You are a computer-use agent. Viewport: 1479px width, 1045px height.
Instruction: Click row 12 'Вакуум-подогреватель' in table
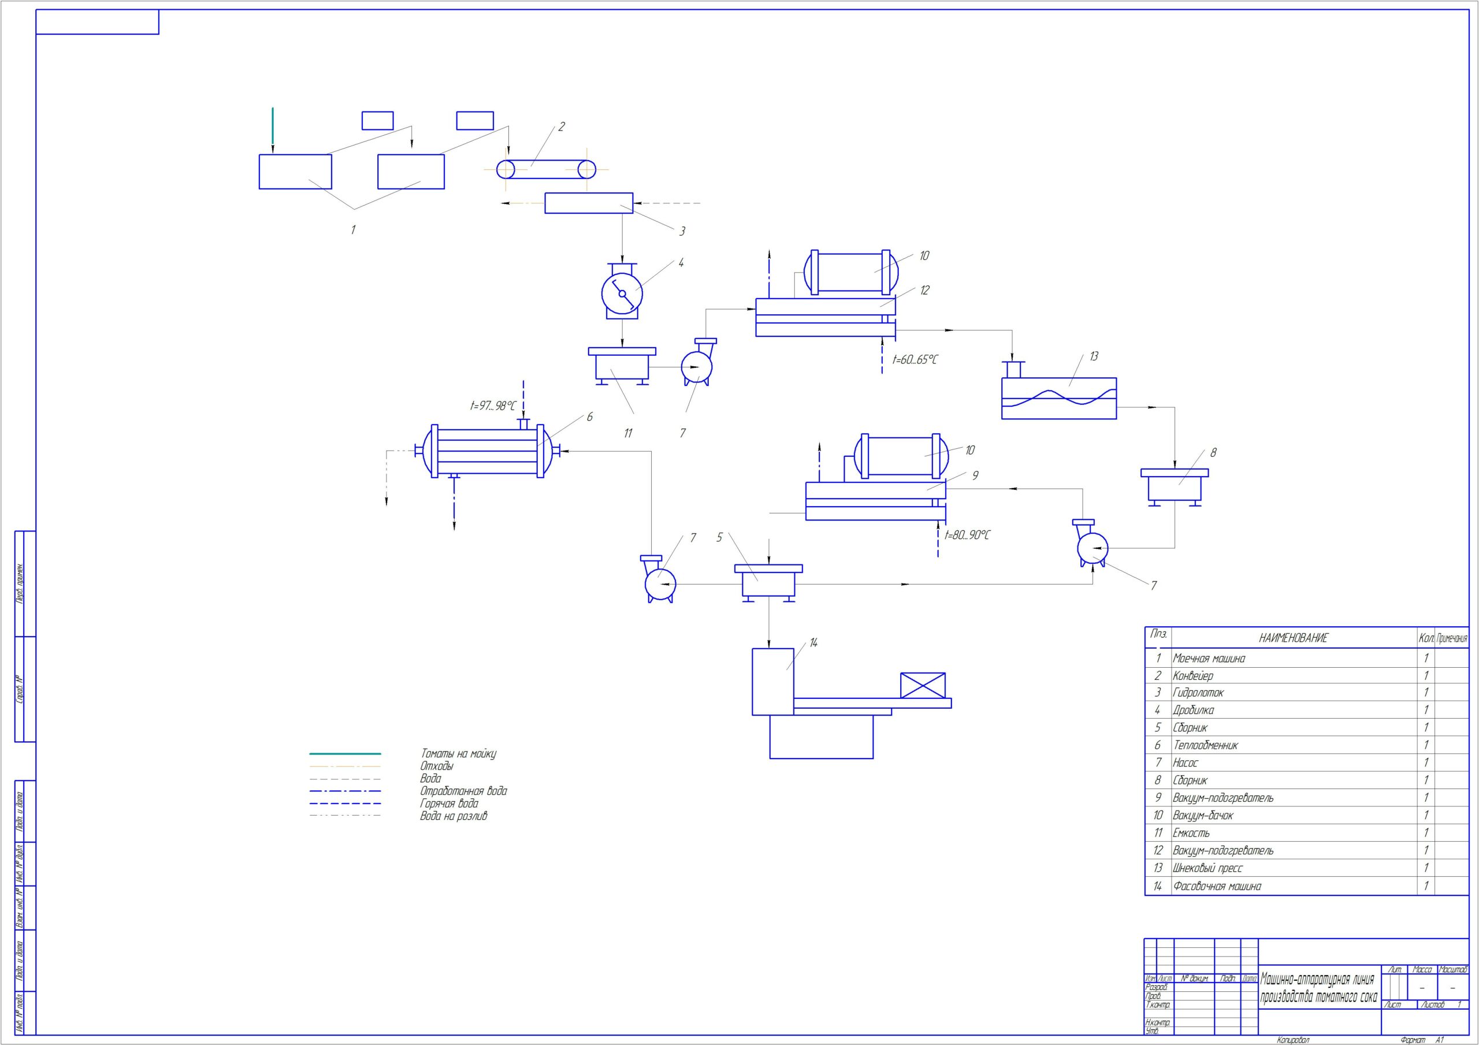[x=1306, y=850]
